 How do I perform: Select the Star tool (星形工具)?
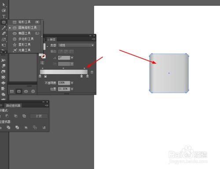pos(22,45)
